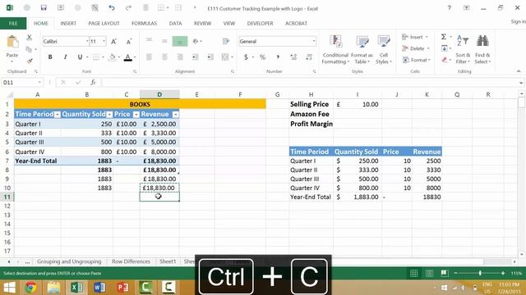Open Cell Styles gallery
Screen dimensions: 526x295
coord(384,49)
